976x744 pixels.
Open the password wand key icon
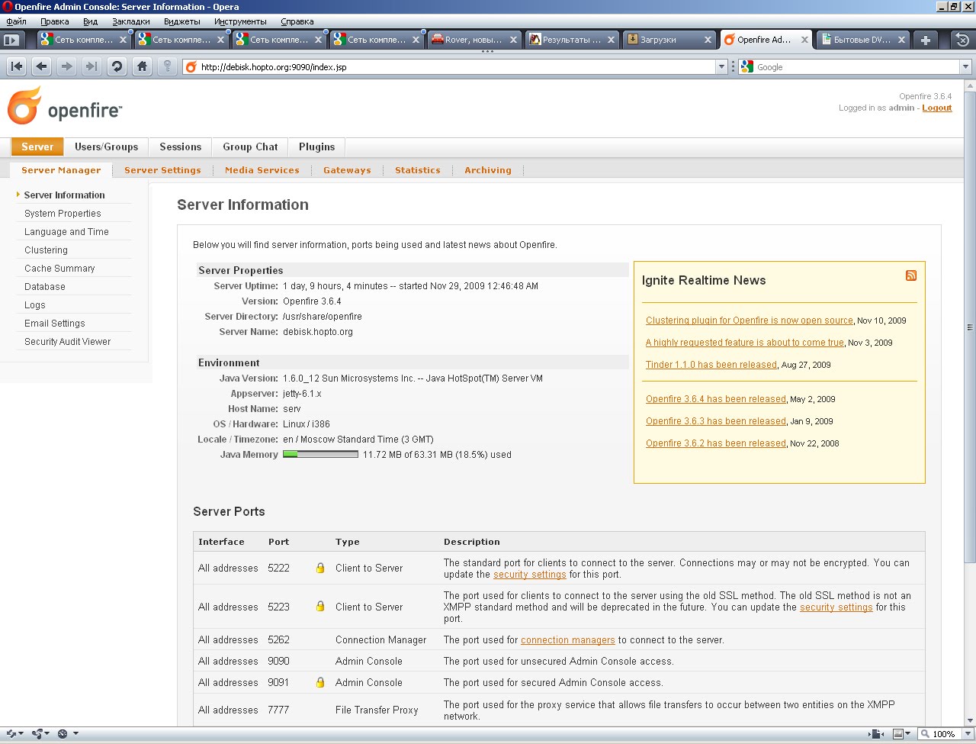coord(167,66)
